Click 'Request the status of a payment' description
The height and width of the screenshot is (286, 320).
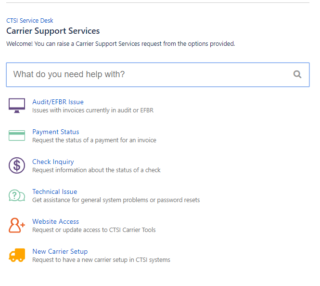[x=94, y=140]
